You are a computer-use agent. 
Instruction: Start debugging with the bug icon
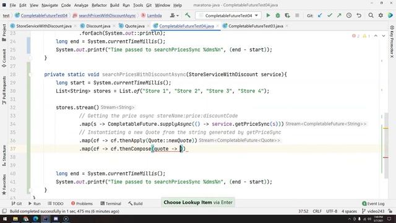tap(278, 15)
